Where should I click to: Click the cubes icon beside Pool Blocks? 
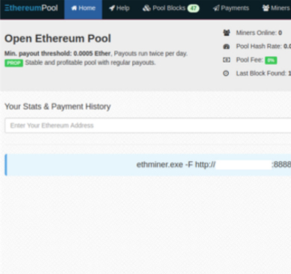tap(146, 8)
